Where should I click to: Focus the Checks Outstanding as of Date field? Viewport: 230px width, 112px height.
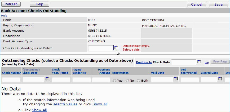tap(101, 48)
